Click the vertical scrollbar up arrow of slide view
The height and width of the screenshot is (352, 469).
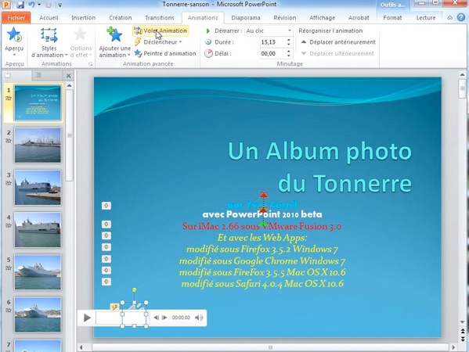pyautogui.click(x=463, y=74)
